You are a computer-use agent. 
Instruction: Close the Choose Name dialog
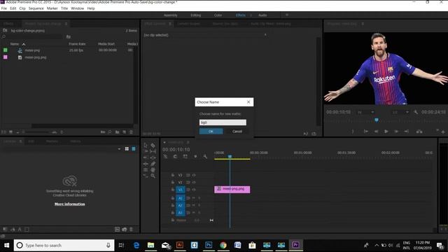pyautogui.click(x=248, y=102)
